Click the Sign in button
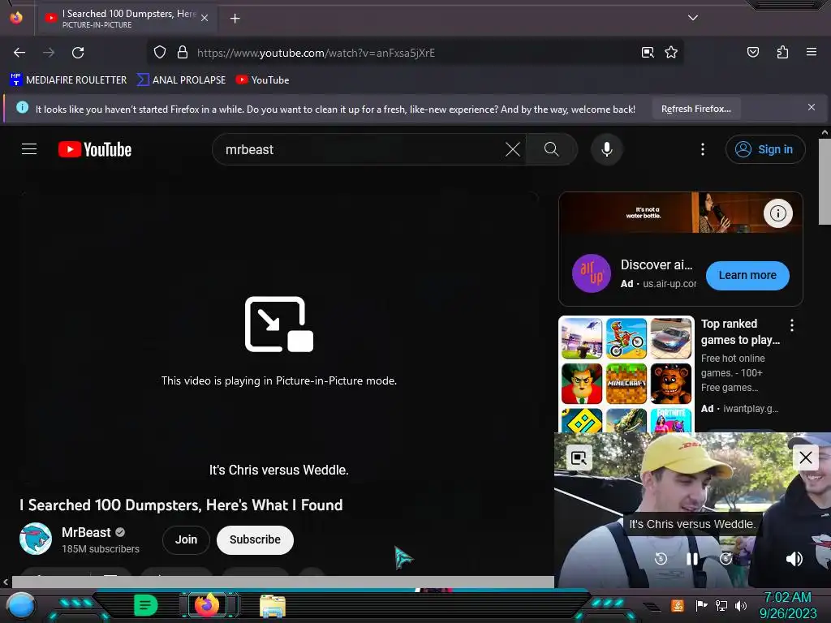The image size is (831, 623). pyautogui.click(x=765, y=149)
